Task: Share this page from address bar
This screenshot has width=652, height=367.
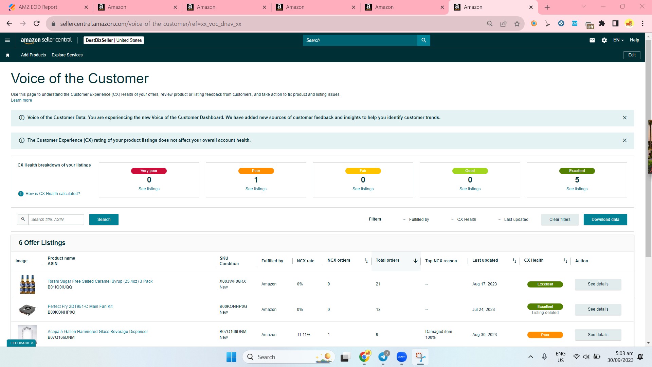Action: 503,23
